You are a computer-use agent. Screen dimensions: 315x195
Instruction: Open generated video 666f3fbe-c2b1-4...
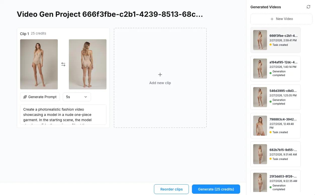coord(276,40)
